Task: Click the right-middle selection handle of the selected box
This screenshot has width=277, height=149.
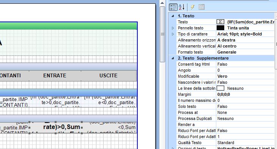Action: pos(82,127)
